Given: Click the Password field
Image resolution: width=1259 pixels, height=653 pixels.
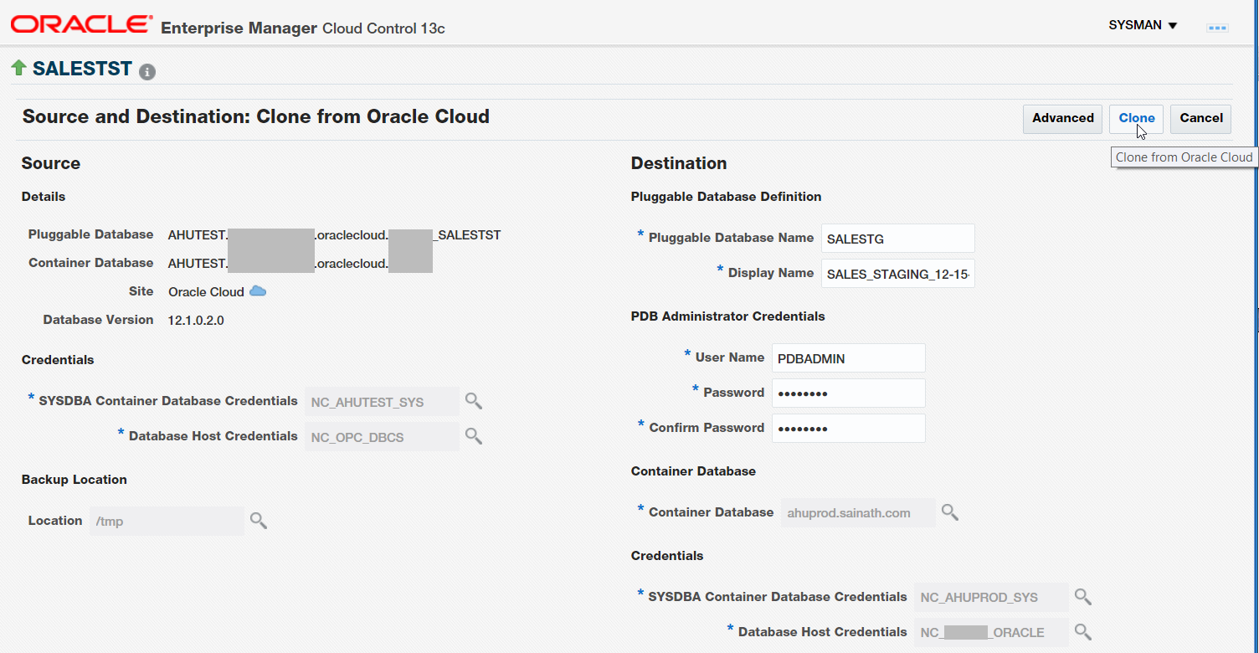Looking at the screenshot, I should point(849,393).
